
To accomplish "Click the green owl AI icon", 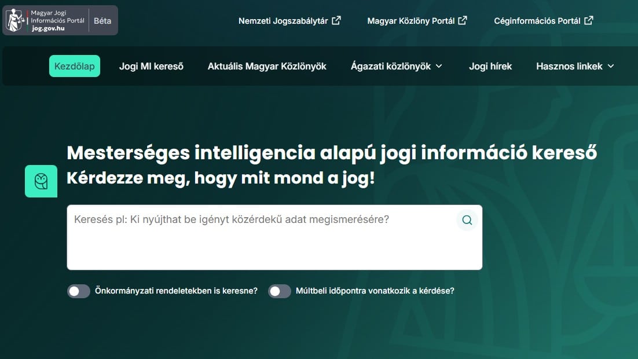I will pos(41,181).
